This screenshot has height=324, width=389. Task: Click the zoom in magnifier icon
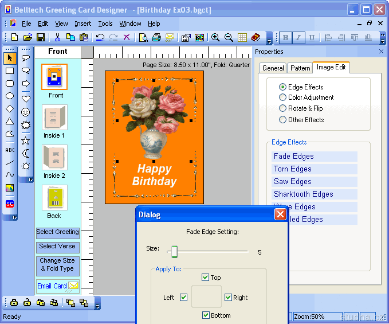[215, 37]
